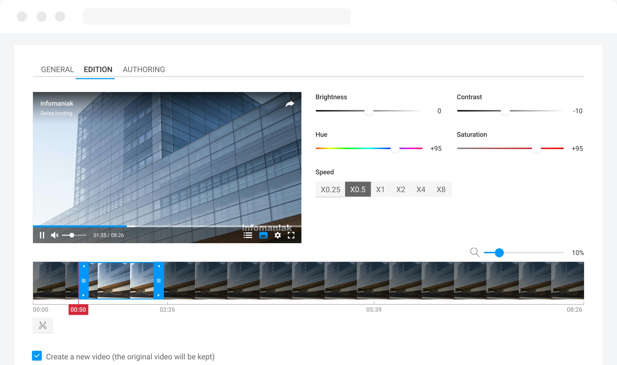Toggle subtitles in the player
Image resolution: width=617 pixels, height=365 pixels.
point(263,235)
